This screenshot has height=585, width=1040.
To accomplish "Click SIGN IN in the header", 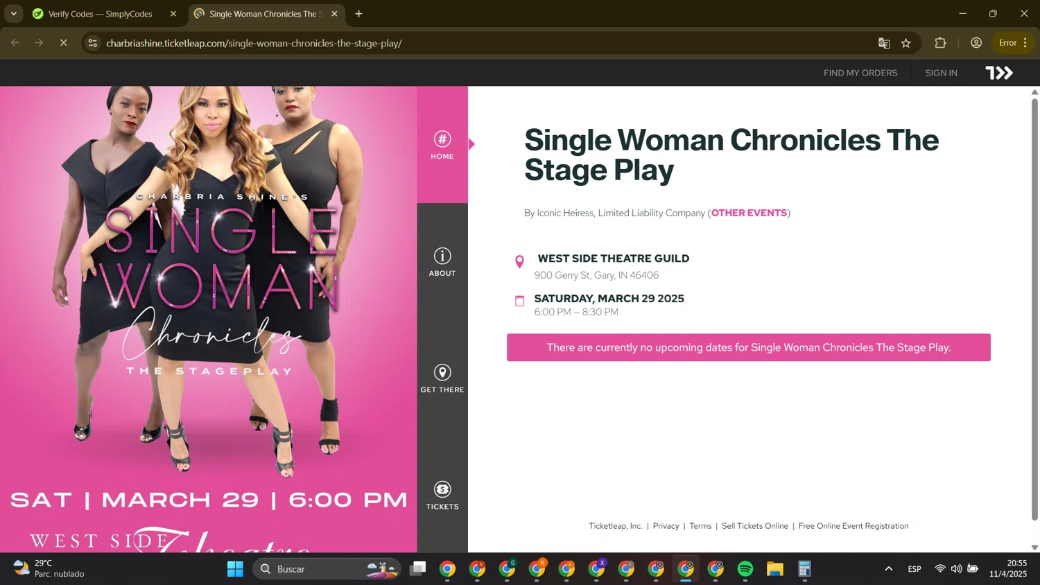I will pyautogui.click(x=941, y=73).
